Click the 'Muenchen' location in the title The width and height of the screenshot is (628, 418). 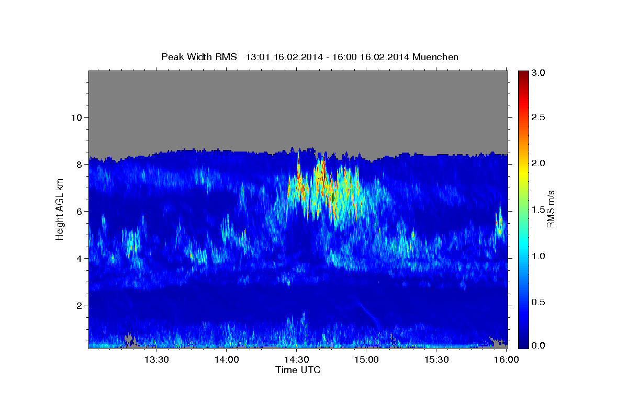click(435, 57)
